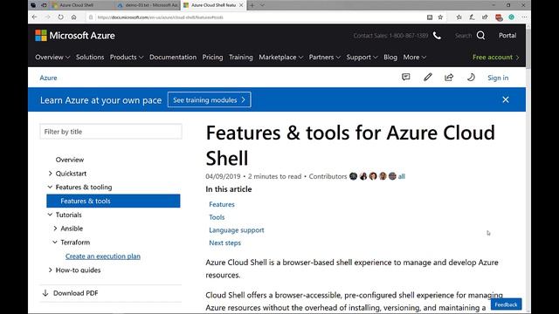Open Blog in top navigation
Screen dimensions: 559x314
click(390, 57)
